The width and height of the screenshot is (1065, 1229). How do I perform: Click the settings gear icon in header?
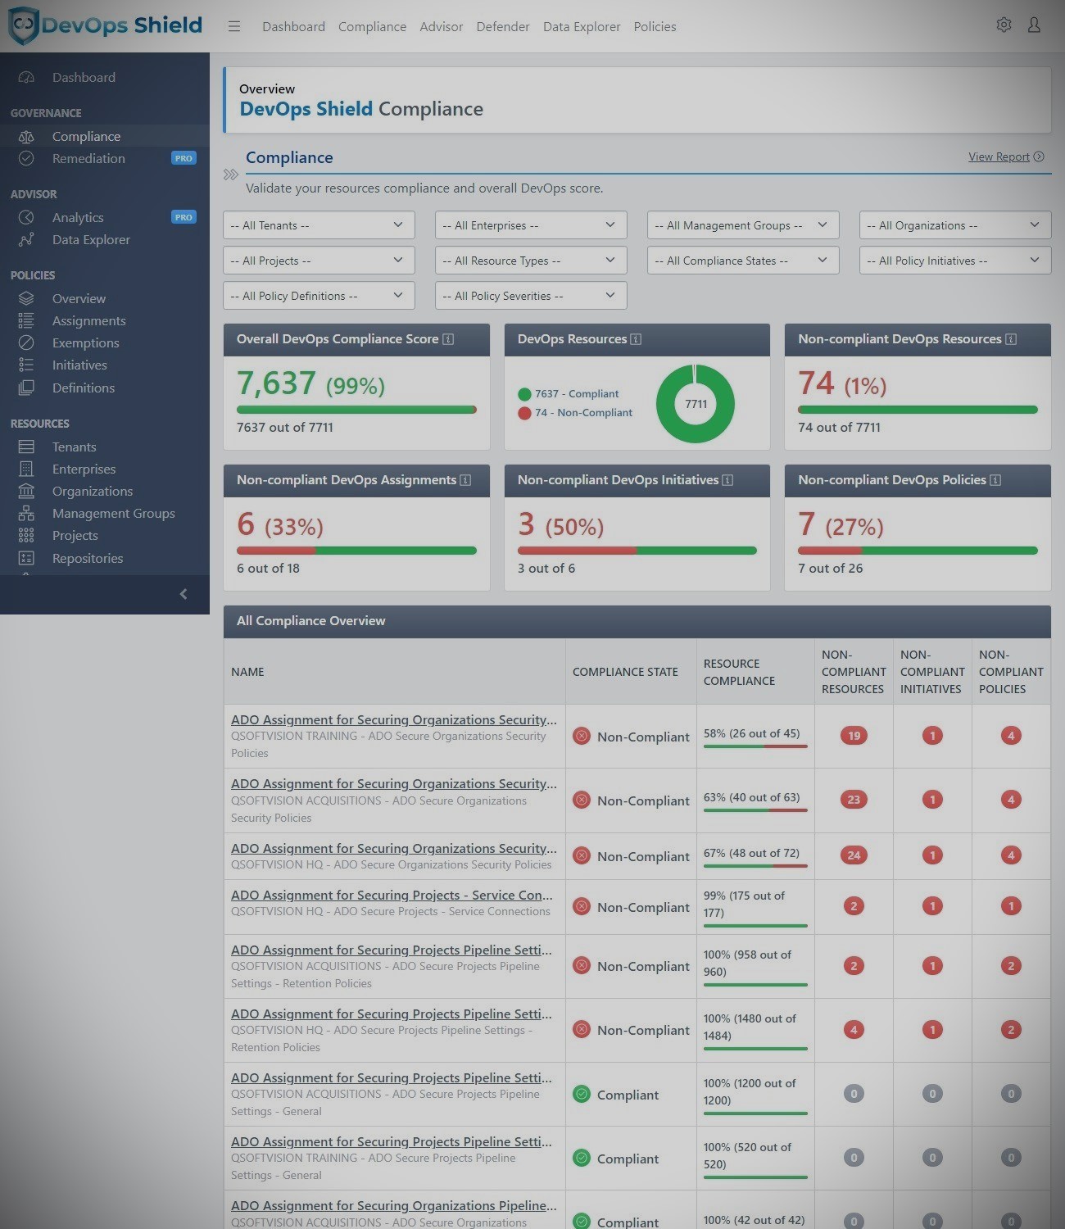(x=1004, y=25)
